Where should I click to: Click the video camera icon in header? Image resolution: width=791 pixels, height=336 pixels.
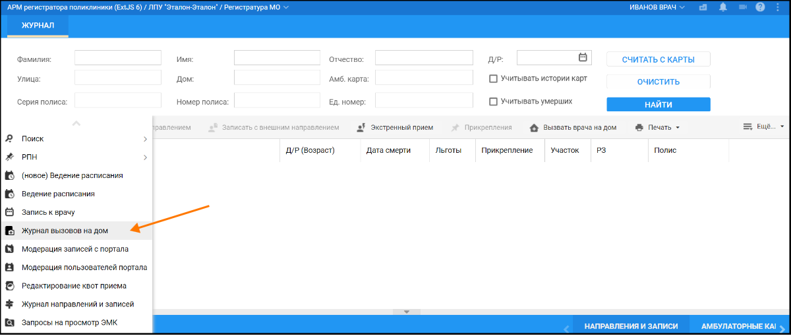tap(742, 7)
